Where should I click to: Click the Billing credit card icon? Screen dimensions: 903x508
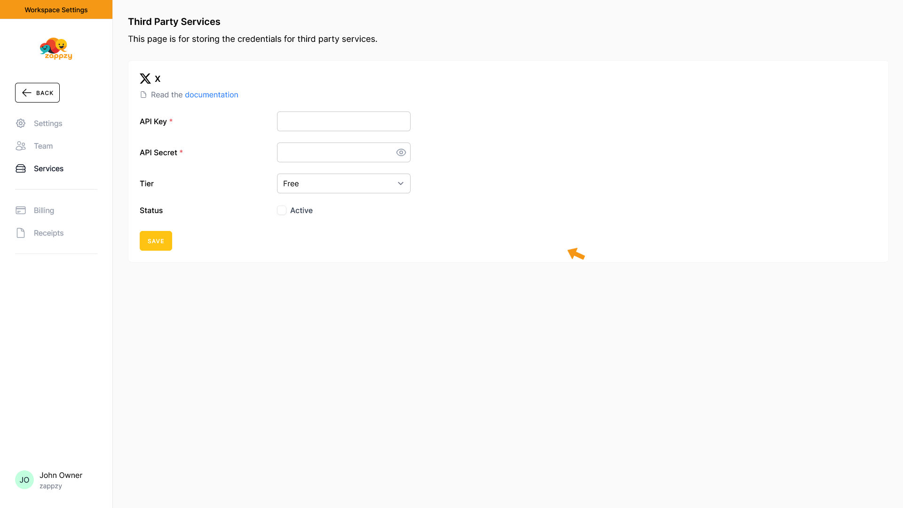(21, 210)
